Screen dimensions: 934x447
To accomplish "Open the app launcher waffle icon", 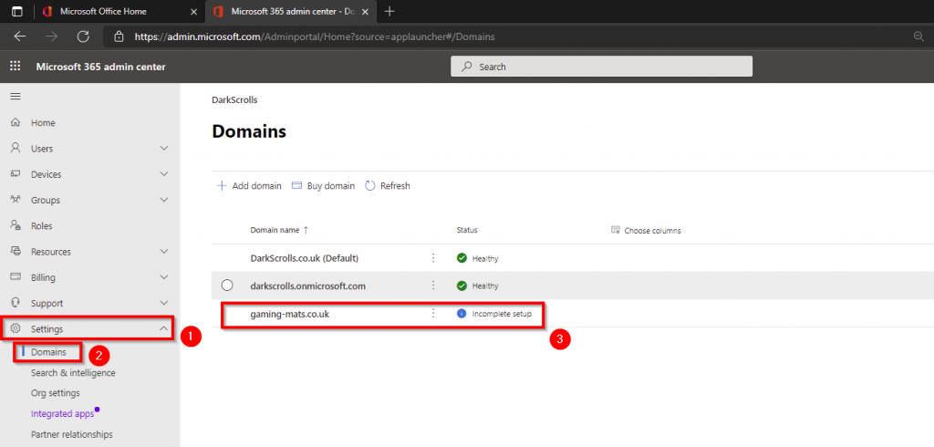I will click(16, 67).
